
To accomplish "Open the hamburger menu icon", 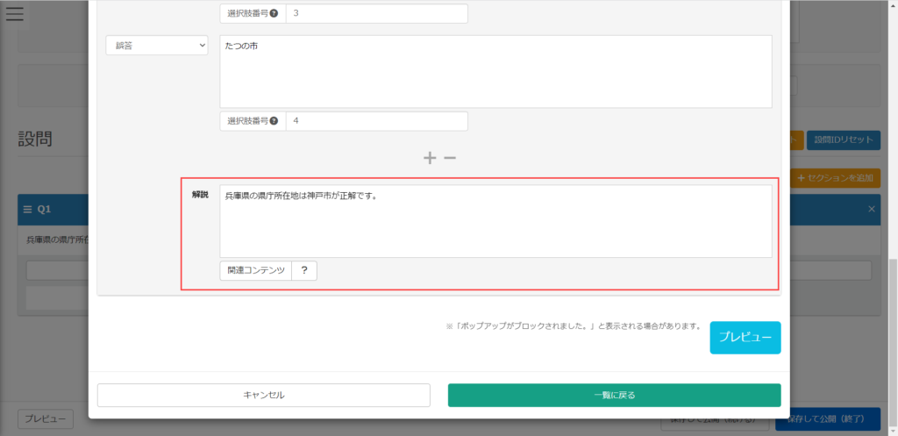I will coord(15,13).
